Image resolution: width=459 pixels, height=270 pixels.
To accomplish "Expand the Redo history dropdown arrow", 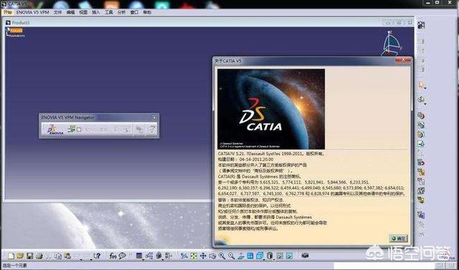I will click(x=91, y=259).
